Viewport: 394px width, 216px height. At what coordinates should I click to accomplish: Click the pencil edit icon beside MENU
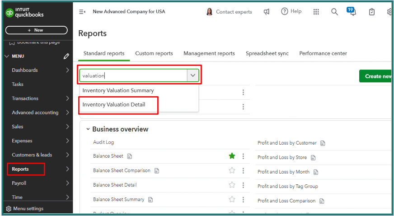click(66, 56)
